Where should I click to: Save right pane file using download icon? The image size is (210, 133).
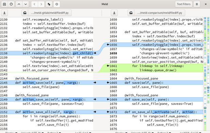(114, 13)
